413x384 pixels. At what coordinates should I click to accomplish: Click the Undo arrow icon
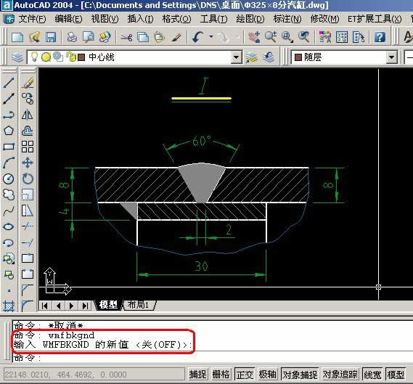(x=198, y=37)
